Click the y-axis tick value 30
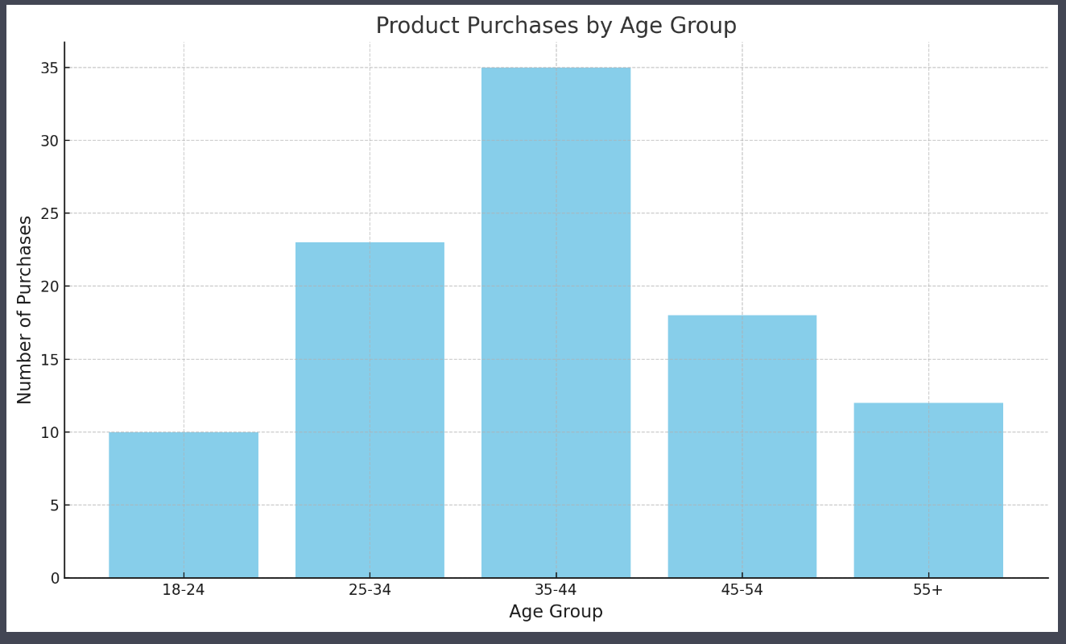This screenshot has height=644, width=1066. tap(50, 141)
